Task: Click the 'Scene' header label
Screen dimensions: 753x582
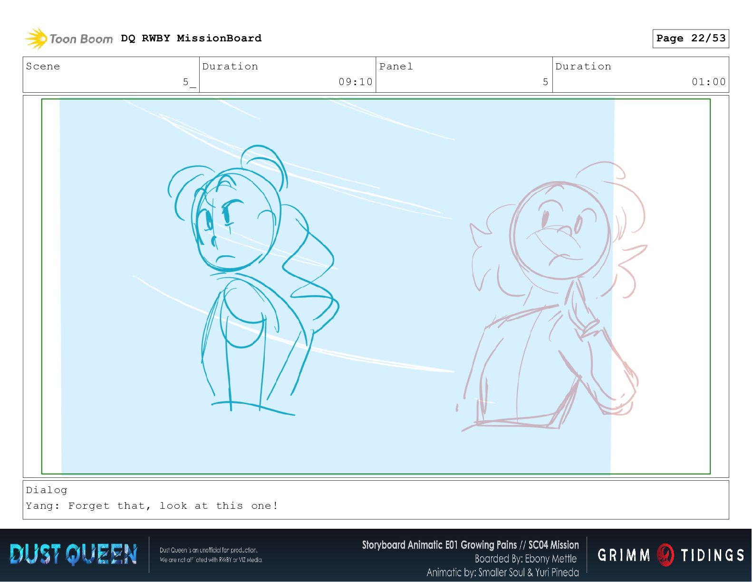Action: (x=43, y=66)
